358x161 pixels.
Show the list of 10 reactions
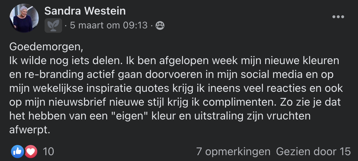(48, 151)
